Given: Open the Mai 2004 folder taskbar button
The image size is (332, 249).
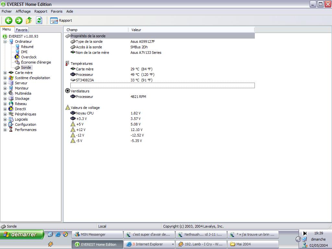Looking at the screenshot, I should tap(253, 244).
